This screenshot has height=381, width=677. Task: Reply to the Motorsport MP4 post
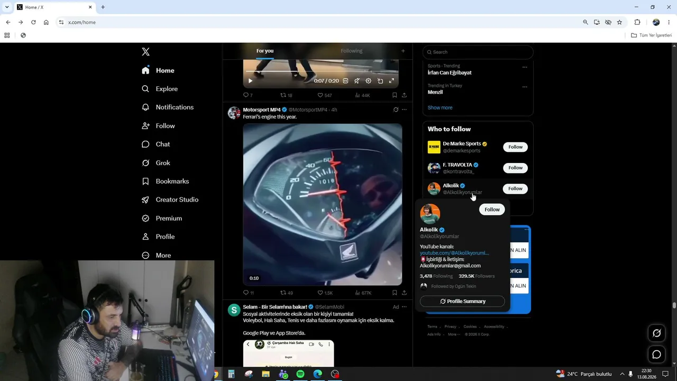click(x=248, y=293)
